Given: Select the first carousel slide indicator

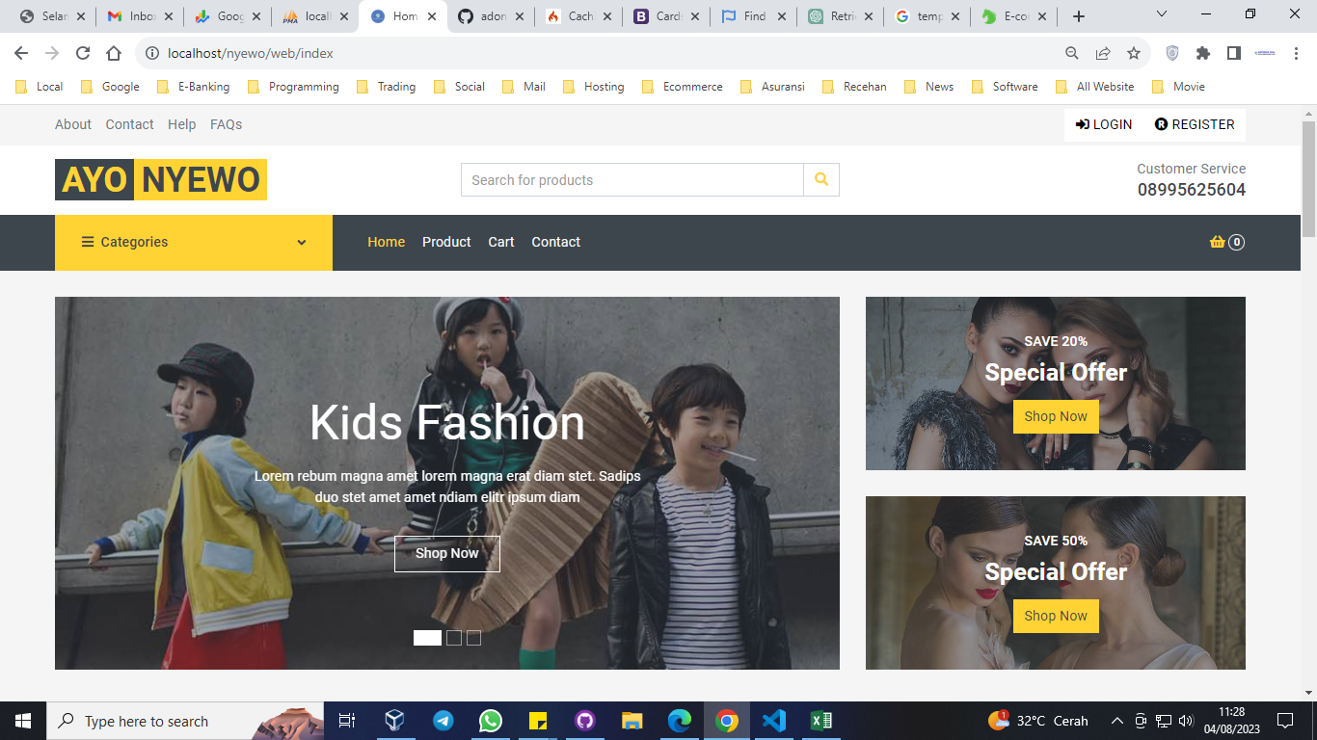Looking at the screenshot, I should pos(427,638).
